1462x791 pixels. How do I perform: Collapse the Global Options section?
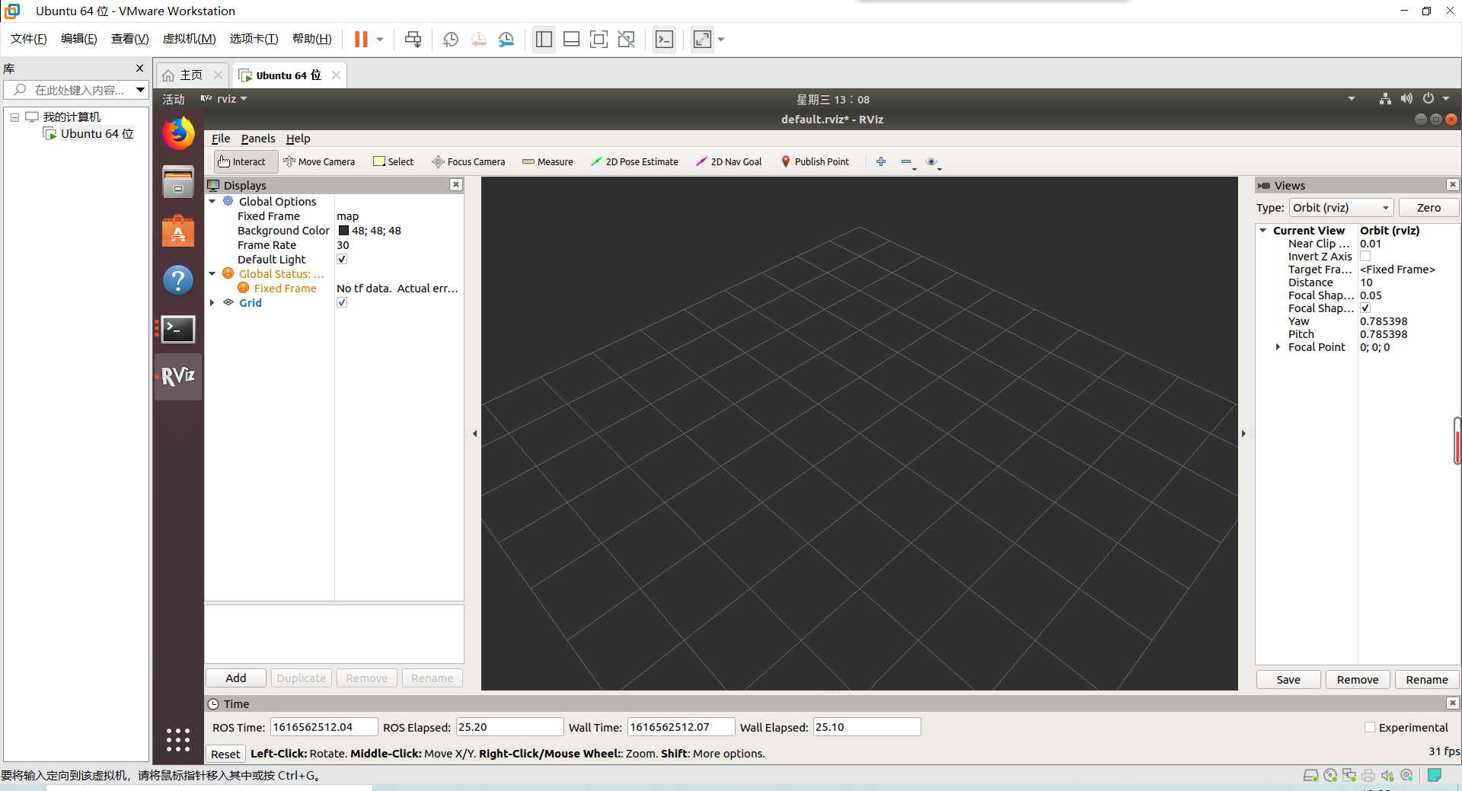click(x=212, y=201)
